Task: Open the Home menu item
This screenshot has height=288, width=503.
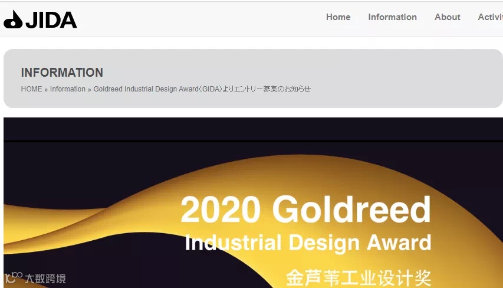Action: (338, 17)
